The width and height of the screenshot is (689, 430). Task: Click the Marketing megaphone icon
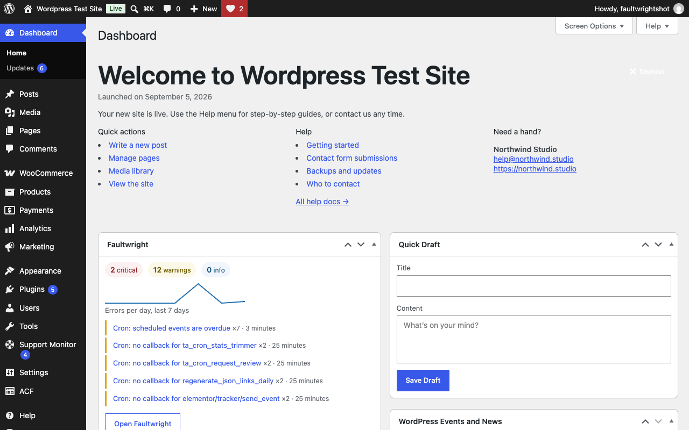tap(10, 247)
